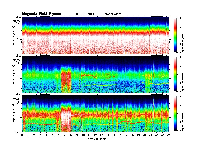Select the date text 'Jul. 30, 2013'
Viewport: 201px width, 155px height.
[x=85, y=14]
